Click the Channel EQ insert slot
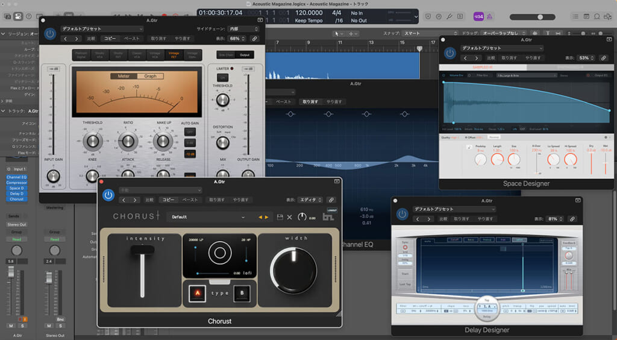Screen dimensions: 617x340 pos(16,177)
